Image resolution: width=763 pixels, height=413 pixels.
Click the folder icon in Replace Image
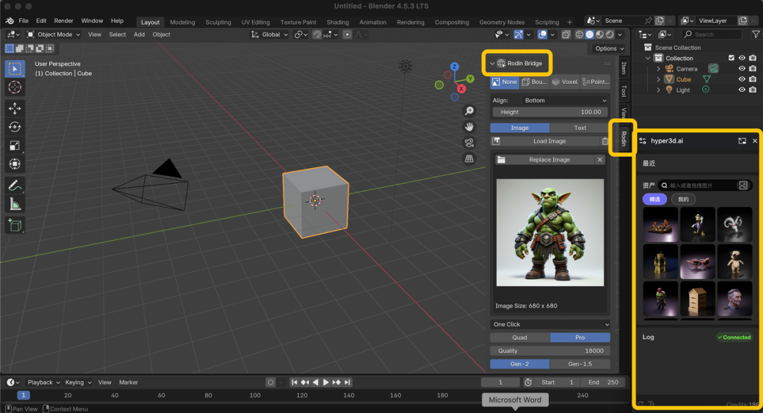[x=501, y=160]
